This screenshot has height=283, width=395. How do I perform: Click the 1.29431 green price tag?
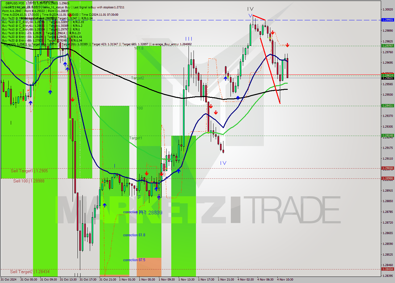pyautogui.click(x=388, y=106)
